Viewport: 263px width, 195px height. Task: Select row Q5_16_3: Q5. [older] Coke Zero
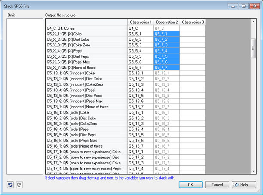(x=86, y=124)
